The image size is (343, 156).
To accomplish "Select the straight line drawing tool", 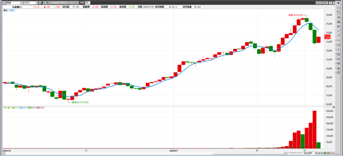I will click(339, 31).
